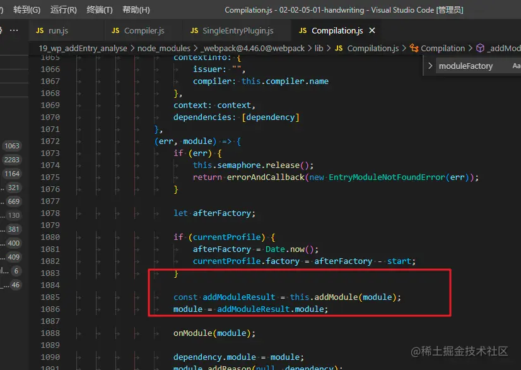
Task: Click EntryModuleNotFoundError in line 1075
Action: 387,177
